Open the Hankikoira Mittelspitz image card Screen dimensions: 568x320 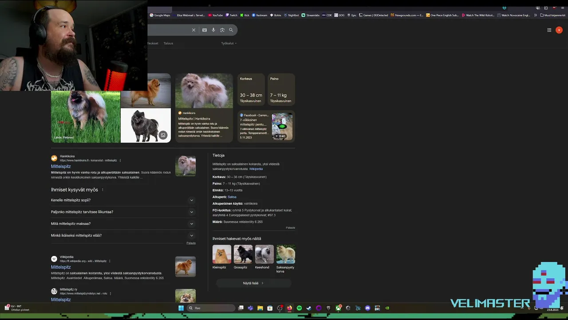[x=204, y=108]
